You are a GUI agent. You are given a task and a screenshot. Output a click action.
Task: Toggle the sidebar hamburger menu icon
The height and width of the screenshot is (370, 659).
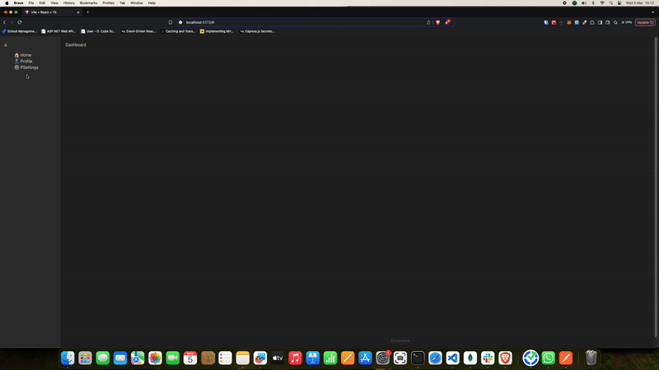point(6,45)
